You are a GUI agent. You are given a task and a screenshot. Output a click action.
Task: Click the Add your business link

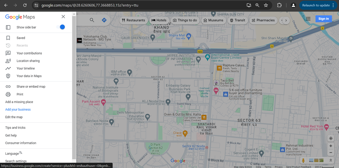pyautogui.click(x=18, y=109)
